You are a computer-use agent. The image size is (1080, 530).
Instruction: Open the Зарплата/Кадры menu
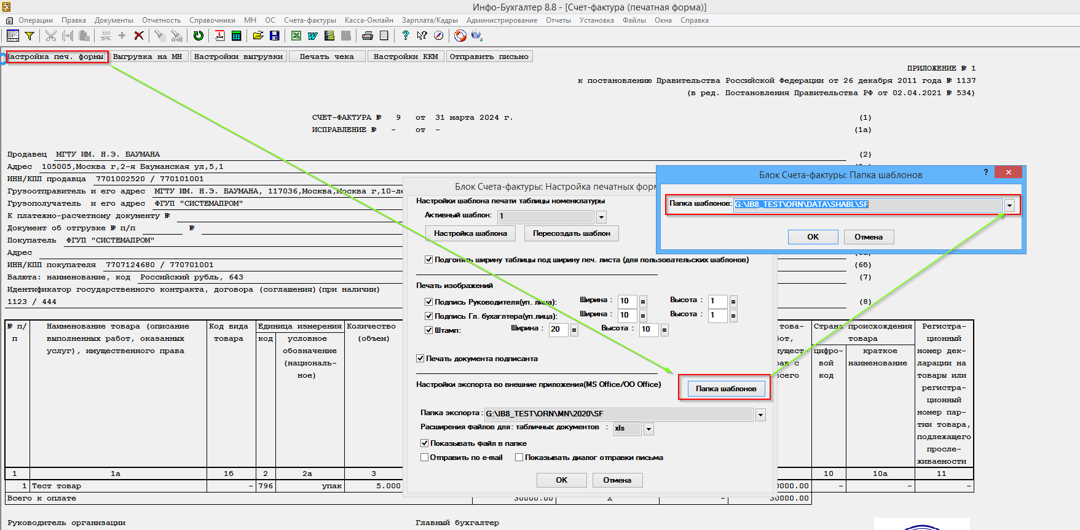pyautogui.click(x=430, y=20)
